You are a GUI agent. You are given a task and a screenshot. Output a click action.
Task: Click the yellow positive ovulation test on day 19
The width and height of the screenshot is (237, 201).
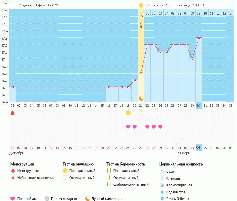(128, 112)
